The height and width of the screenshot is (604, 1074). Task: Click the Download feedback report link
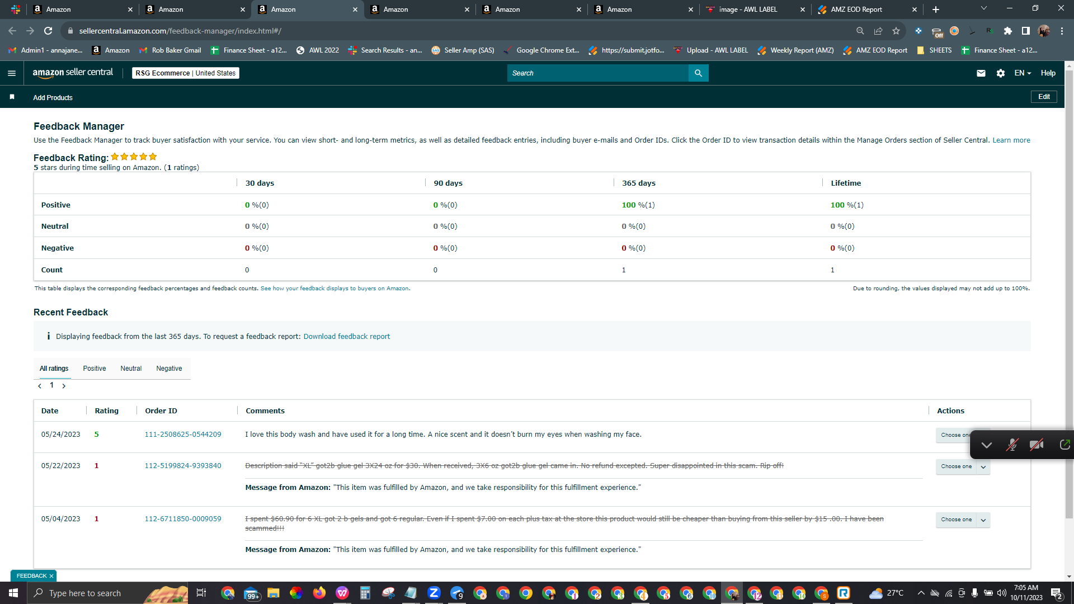coord(347,337)
